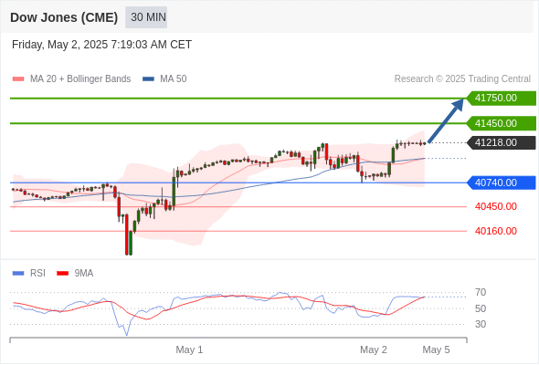Click the blue RSI legend marker
The width and height of the screenshot is (539, 365).
click(x=18, y=274)
